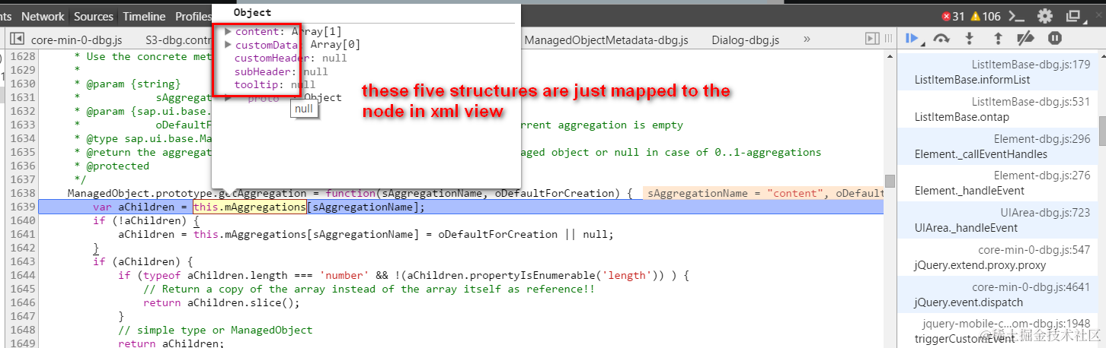Select the subHeader: null property
This screenshot has width=1106, height=348.
click(281, 71)
